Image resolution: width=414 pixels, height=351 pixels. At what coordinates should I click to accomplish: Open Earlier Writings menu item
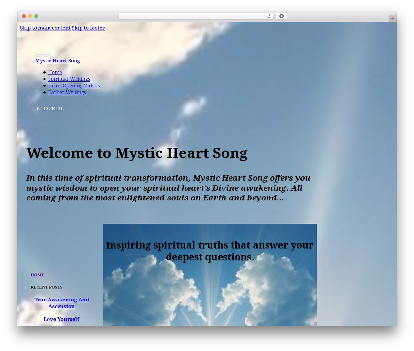click(x=67, y=92)
